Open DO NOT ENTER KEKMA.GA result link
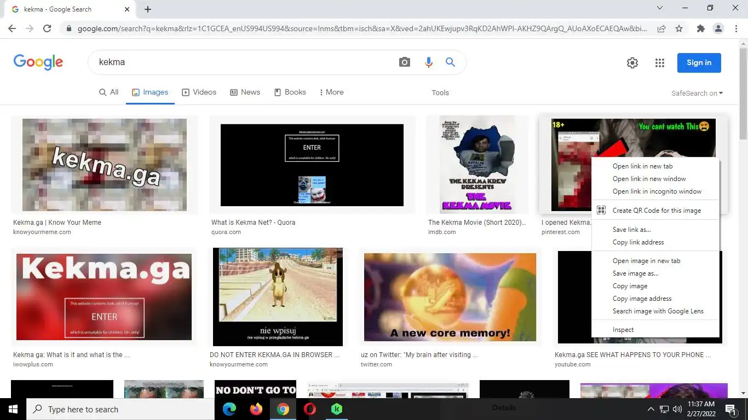This screenshot has width=748, height=420. [x=274, y=355]
